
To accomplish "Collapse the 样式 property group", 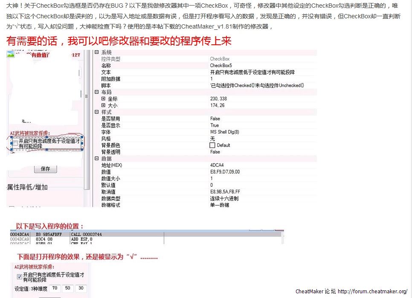I will 97,112.
